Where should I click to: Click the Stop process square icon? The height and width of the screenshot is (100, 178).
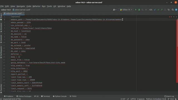146,10
